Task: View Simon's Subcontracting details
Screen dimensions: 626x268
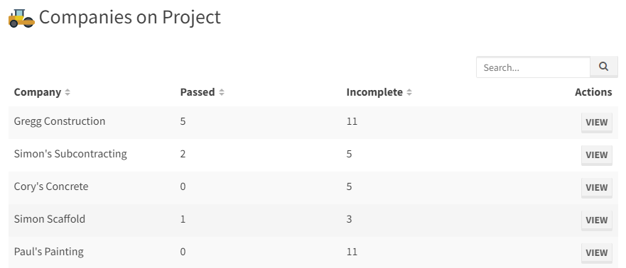Action: coord(596,155)
